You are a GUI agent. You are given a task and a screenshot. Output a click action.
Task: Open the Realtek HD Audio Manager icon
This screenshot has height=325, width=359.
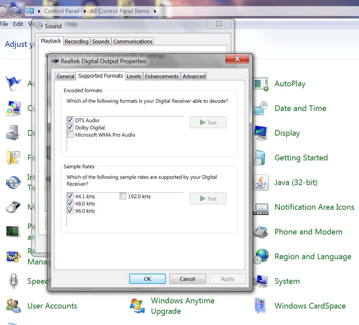(x=13, y=256)
